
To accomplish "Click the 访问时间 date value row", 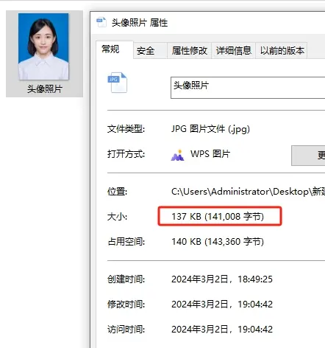I will click(x=222, y=329).
